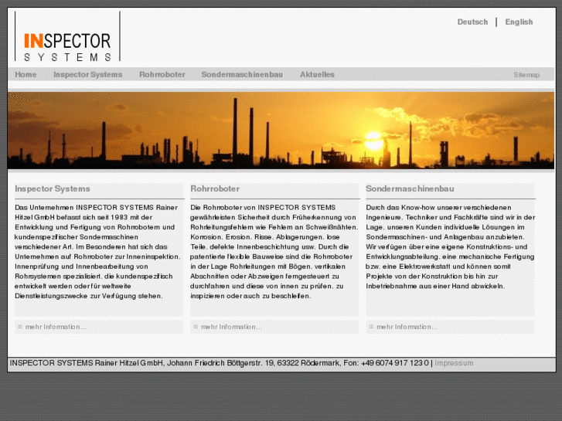Click the Rohrroboter column heading

pyautogui.click(x=215, y=188)
